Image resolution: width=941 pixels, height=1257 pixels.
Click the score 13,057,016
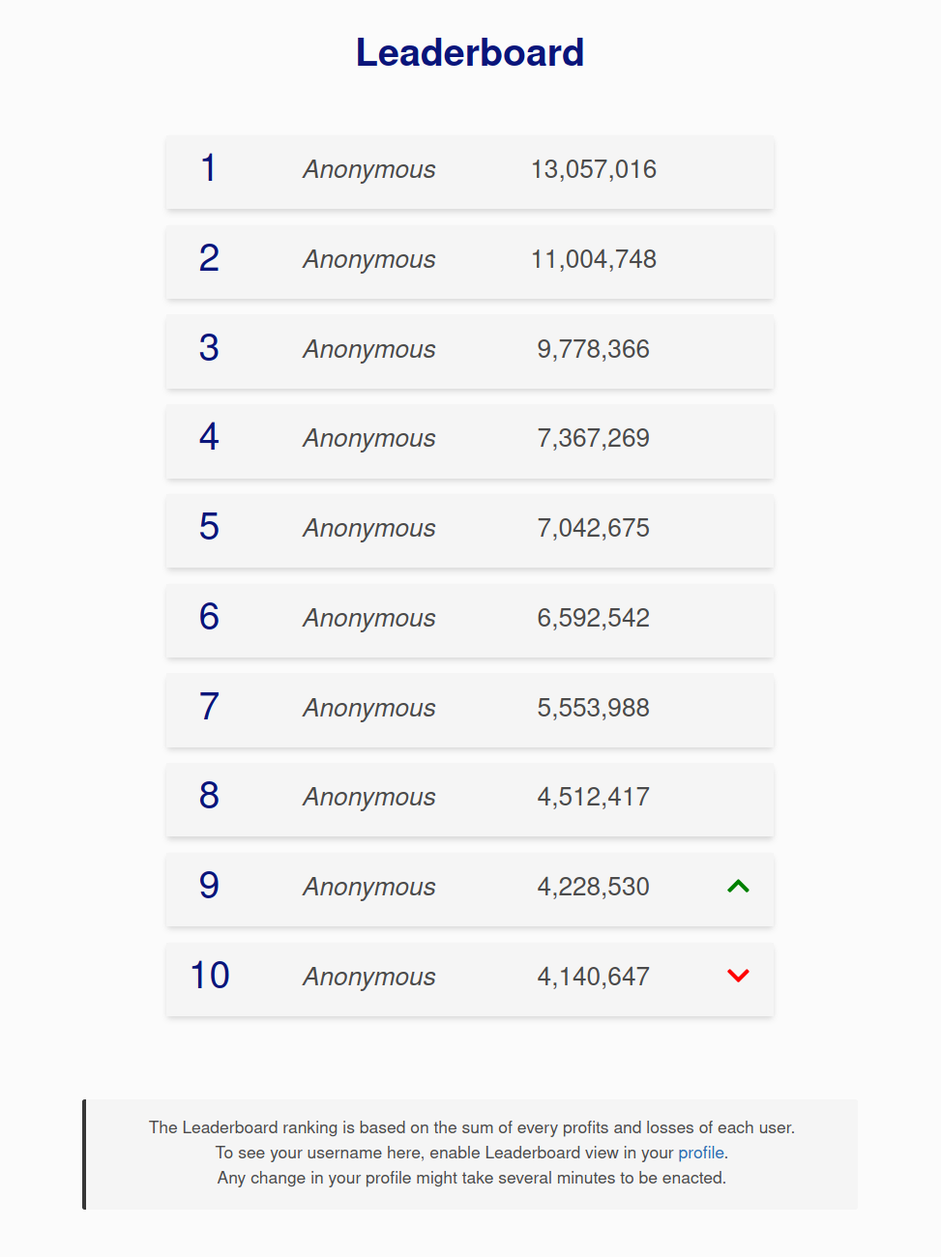pos(593,170)
